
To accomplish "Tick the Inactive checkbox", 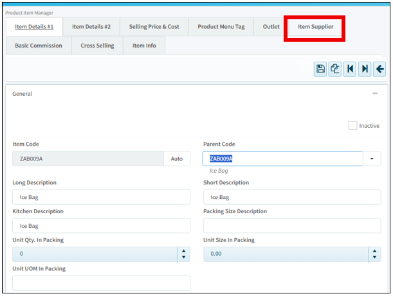I will tap(352, 126).
